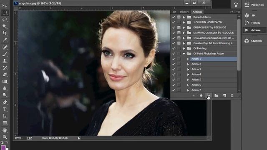267x150 pixels.
Task: Select the Move tool
Action: click(5, 6)
